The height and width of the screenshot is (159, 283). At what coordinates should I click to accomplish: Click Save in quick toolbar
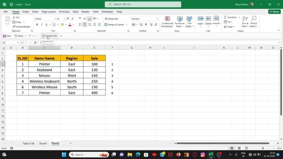(7, 36)
